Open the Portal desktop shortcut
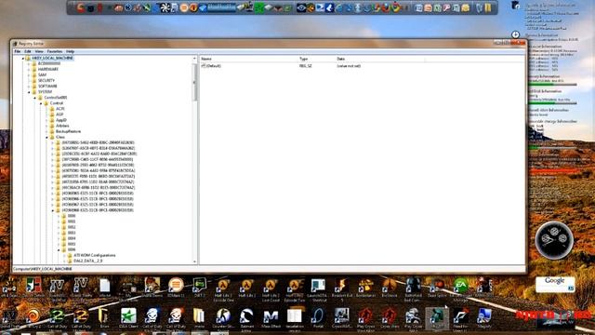This screenshot has width=595, height=335. (x=318, y=318)
